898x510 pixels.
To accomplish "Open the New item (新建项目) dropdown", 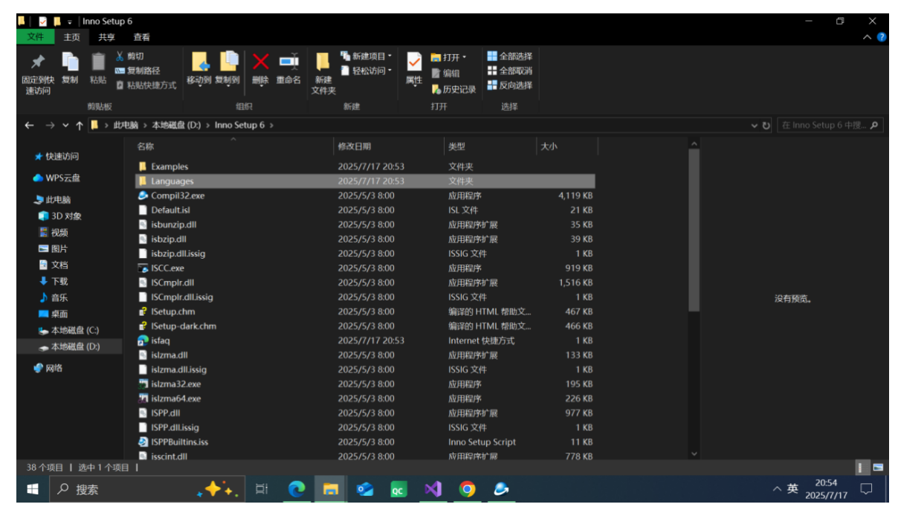I will pyautogui.click(x=366, y=57).
